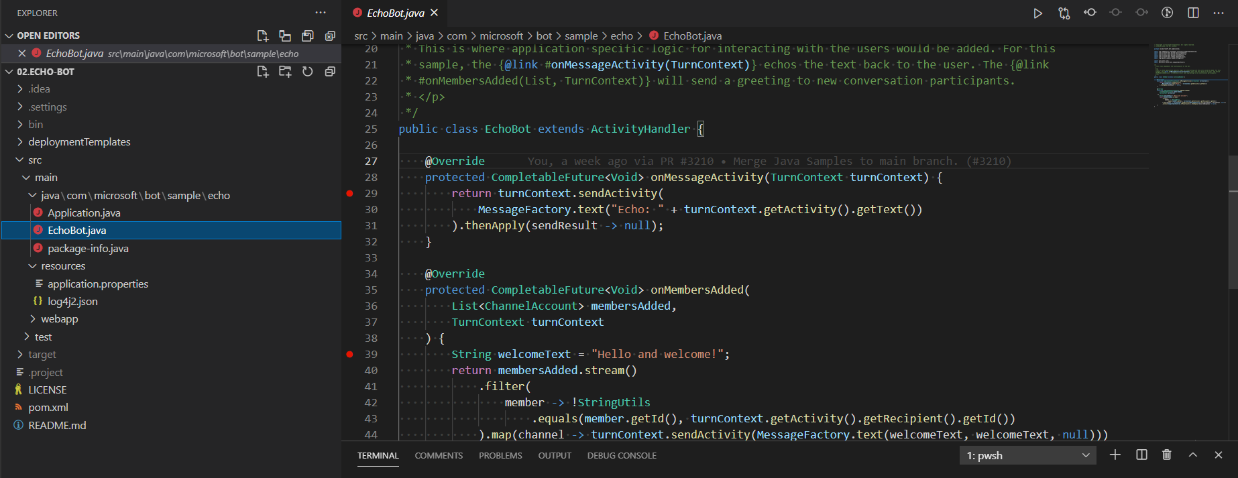Expand the deploymentTemplates folder
Viewport: 1238px width, 478px height.
coord(79,142)
